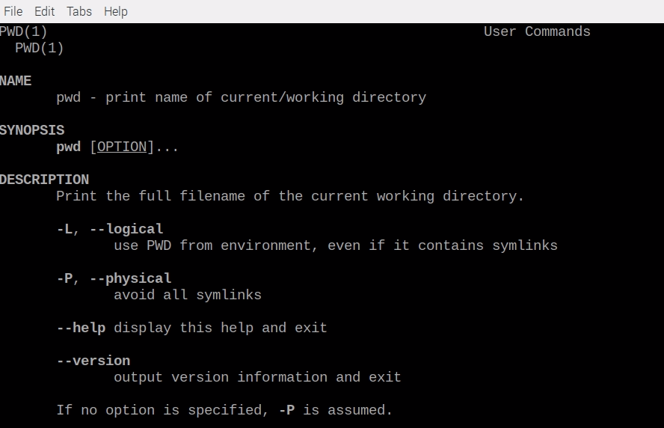Open the Edit menu
The height and width of the screenshot is (428, 664).
coord(44,11)
